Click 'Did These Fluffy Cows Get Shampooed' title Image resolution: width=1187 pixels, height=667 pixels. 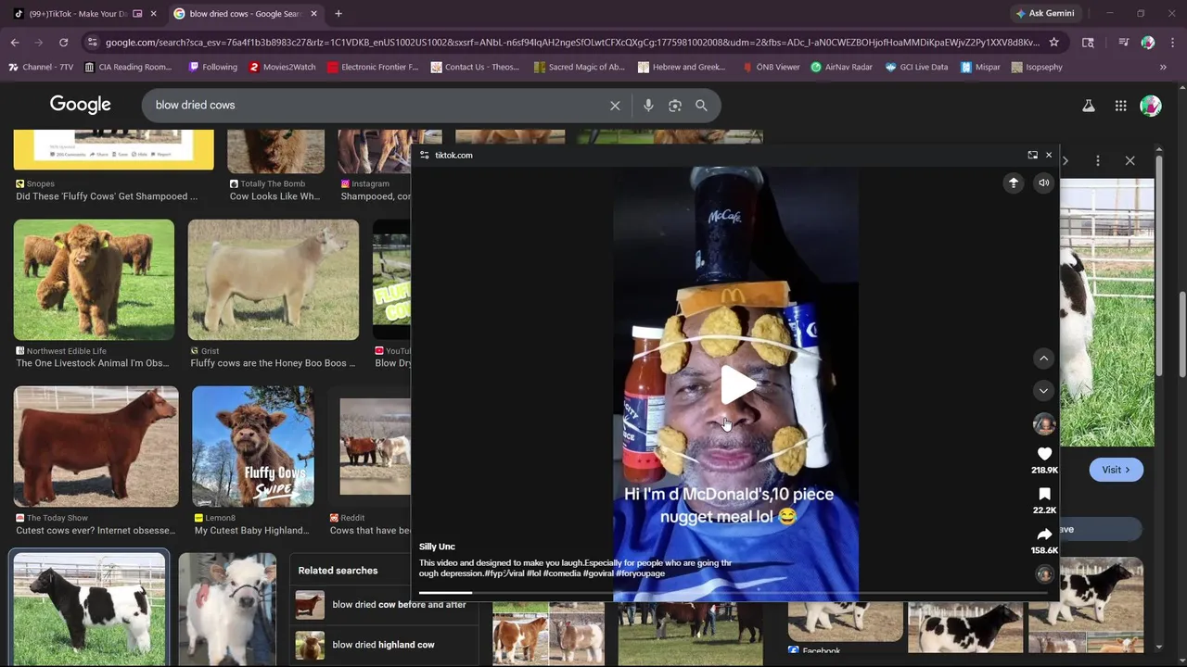pos(107,196)
